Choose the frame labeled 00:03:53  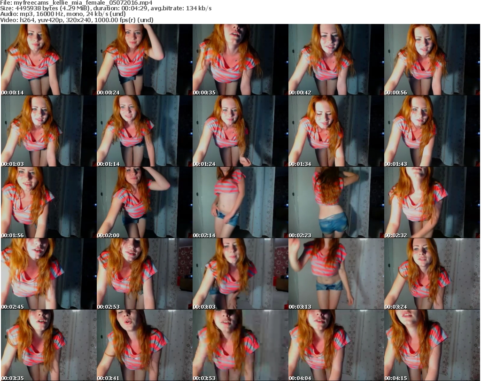coord(240,345)
